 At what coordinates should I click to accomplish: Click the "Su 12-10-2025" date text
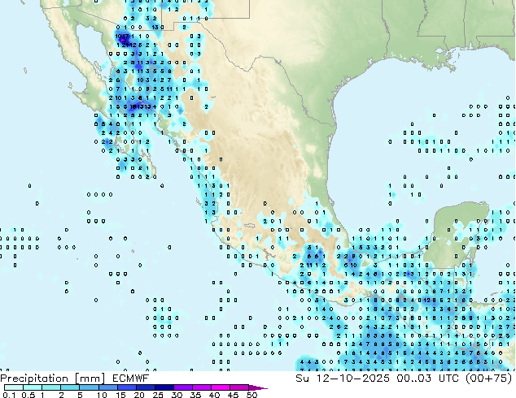coord(343,379)
